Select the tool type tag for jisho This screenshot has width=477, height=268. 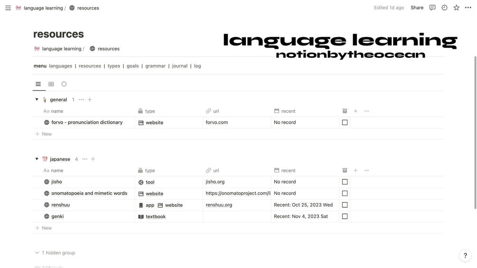(146, 182)
